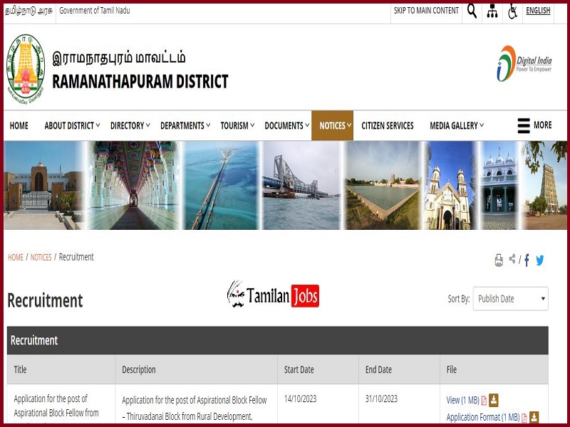
Task: Open the site search magnifier icon
Action: click(x=472, y=11)
